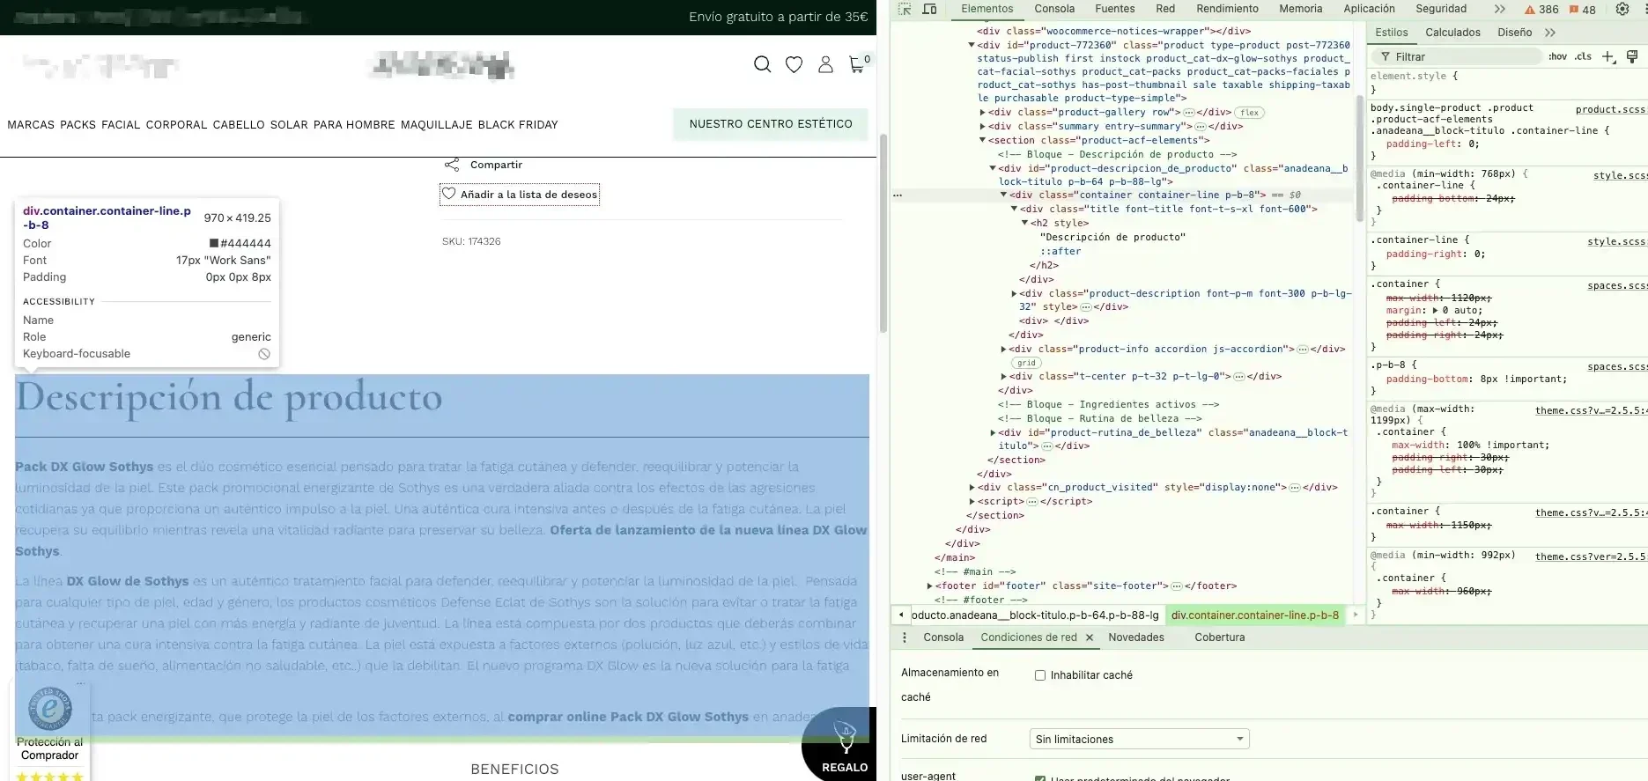
Task: Open the Cobertura drawer tab
Action: coord(1220,637)
